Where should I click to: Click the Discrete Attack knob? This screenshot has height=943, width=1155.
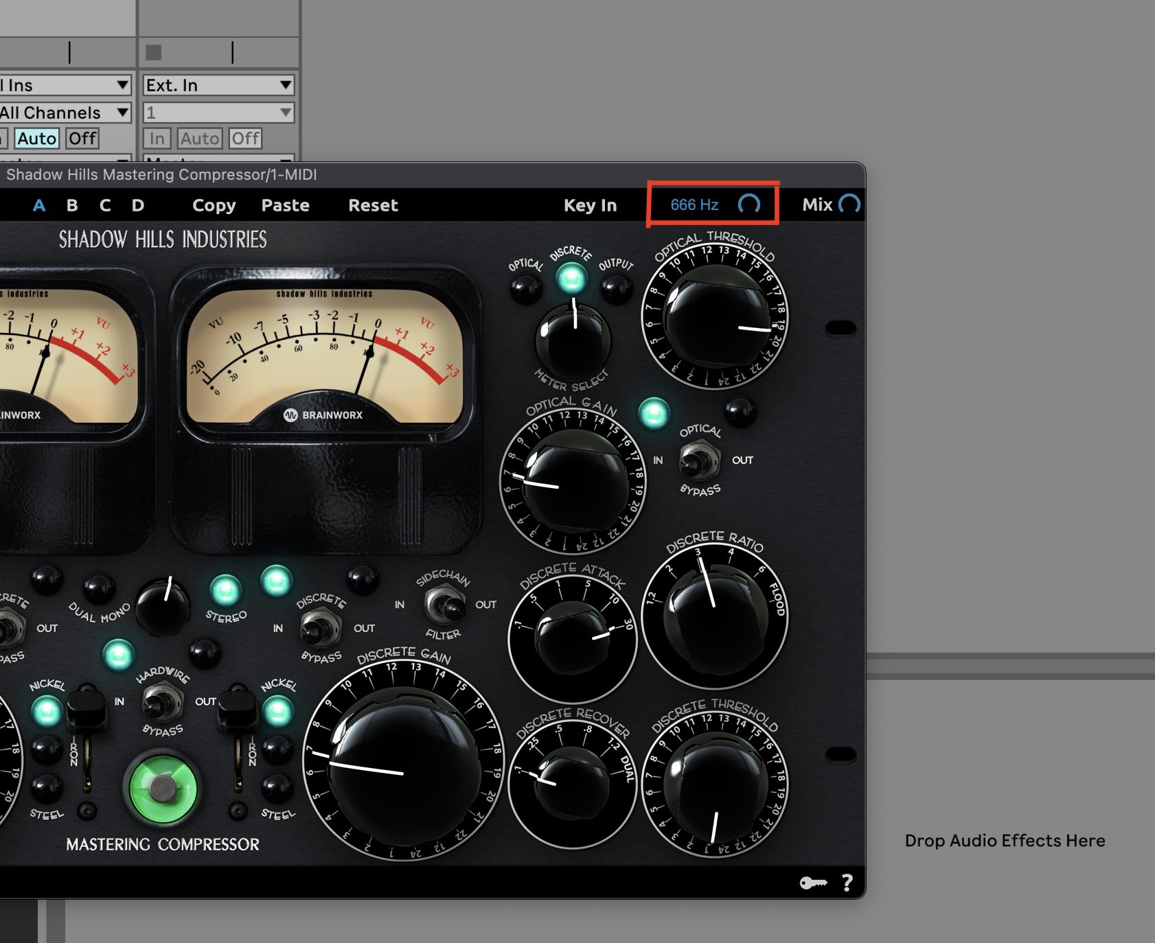click(572, 639)
